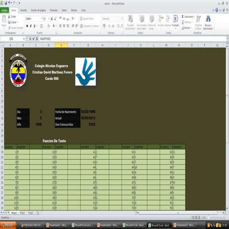Center text horizontally
This screenshot has width=229, height=229.
64,26
